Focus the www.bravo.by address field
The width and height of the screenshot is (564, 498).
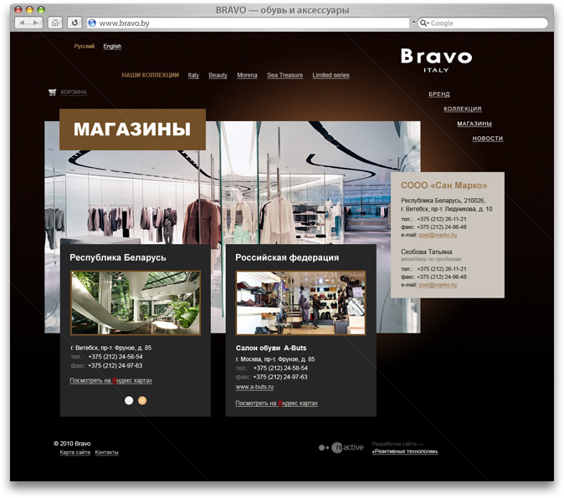coord(249,23)
